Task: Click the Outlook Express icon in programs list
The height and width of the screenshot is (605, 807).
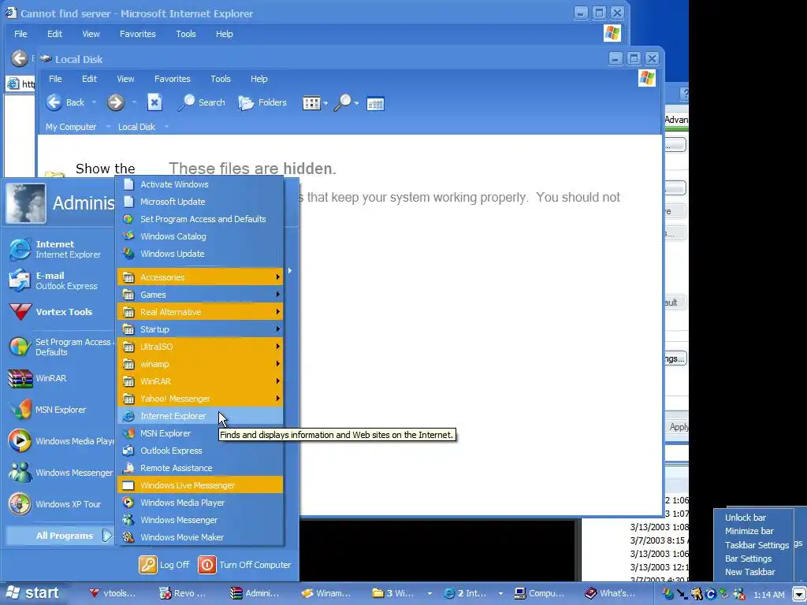Action: coord(128,451)
